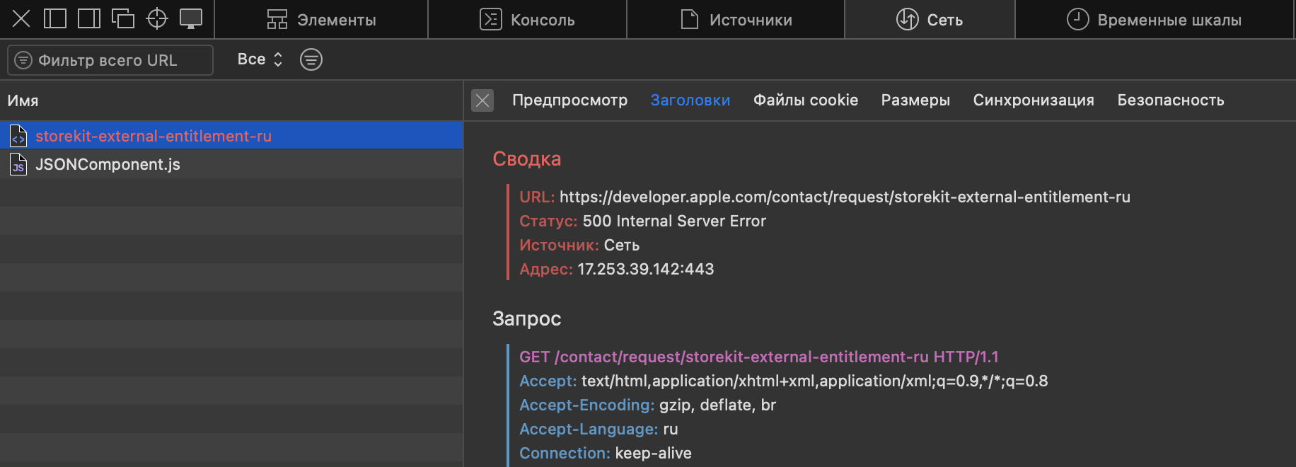This screenshot has height=467, width=1296.
Task: Open device settings monitor icon
Action: [191, 19]
